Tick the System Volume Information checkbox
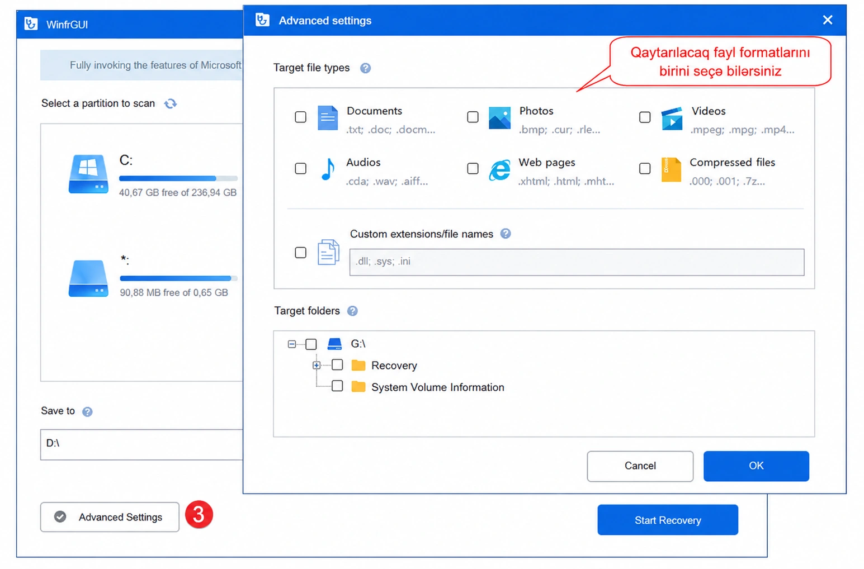 tap(337, 386)
